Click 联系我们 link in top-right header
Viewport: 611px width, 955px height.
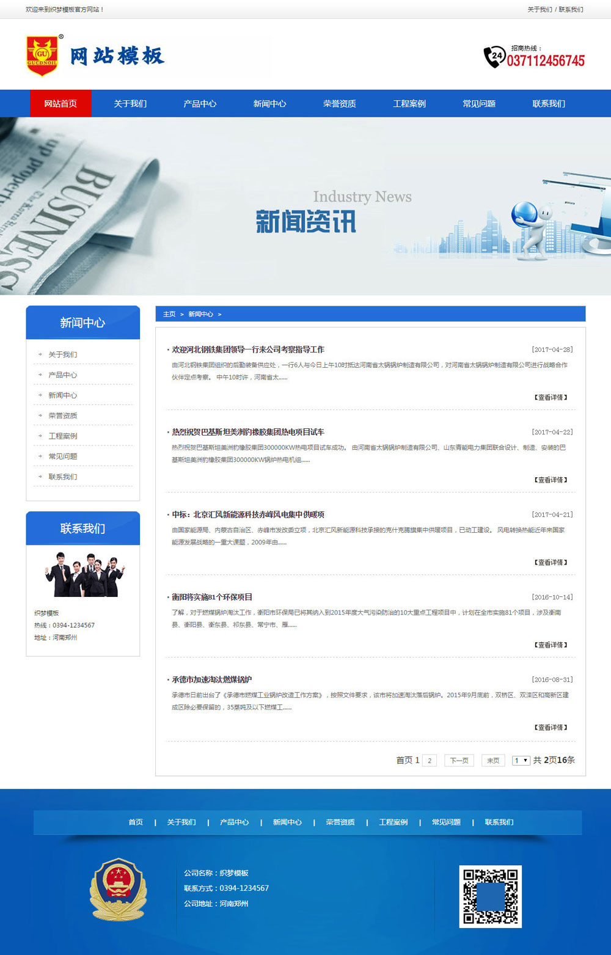coord(571,9)
